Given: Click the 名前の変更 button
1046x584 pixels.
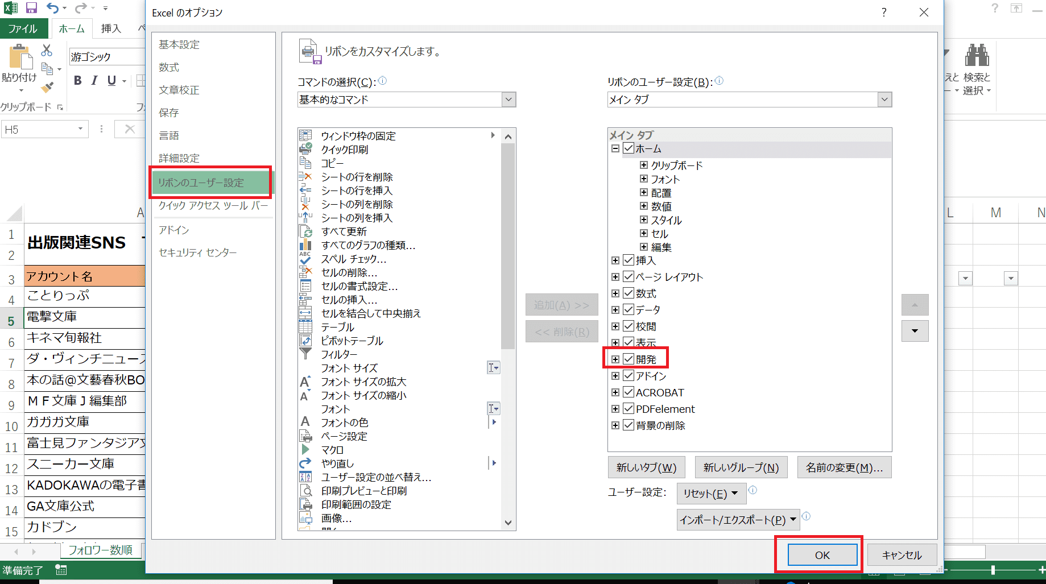Looking at the screenshot, I should coord(845,467).
